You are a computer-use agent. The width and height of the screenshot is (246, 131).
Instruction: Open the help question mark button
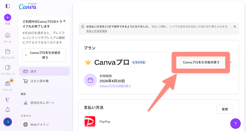tap(235, 124)
